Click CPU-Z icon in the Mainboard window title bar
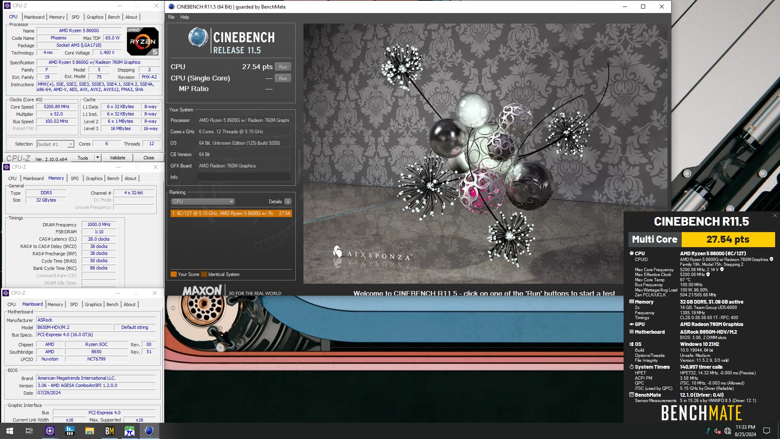This screenshot has width=780, height=439. (x=6, y=293)
